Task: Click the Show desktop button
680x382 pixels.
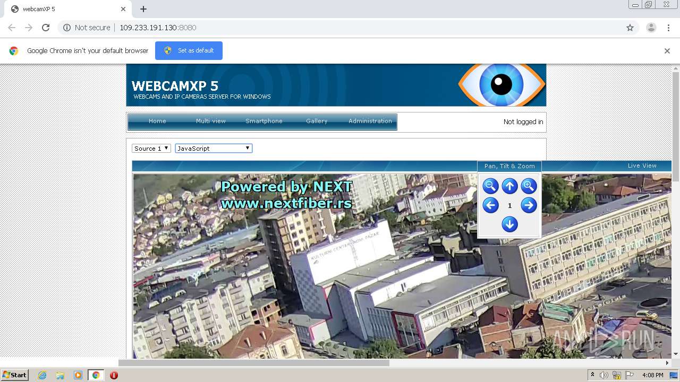Action: pyautogui.click(x=674, y=375)
